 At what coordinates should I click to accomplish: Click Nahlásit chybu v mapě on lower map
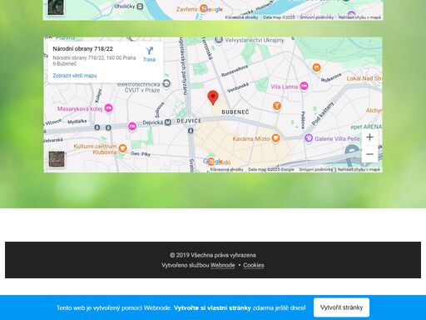pyautogui.click(x=359, y=169)
